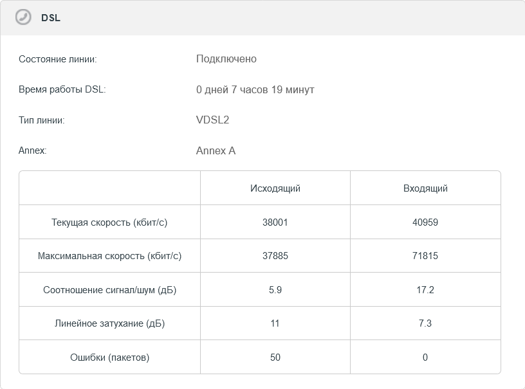Click the DSL section title

(51, 18)
